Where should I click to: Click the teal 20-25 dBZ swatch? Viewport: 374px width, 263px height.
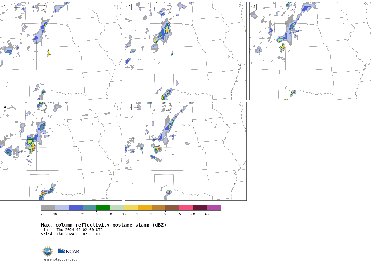(89, 208)
